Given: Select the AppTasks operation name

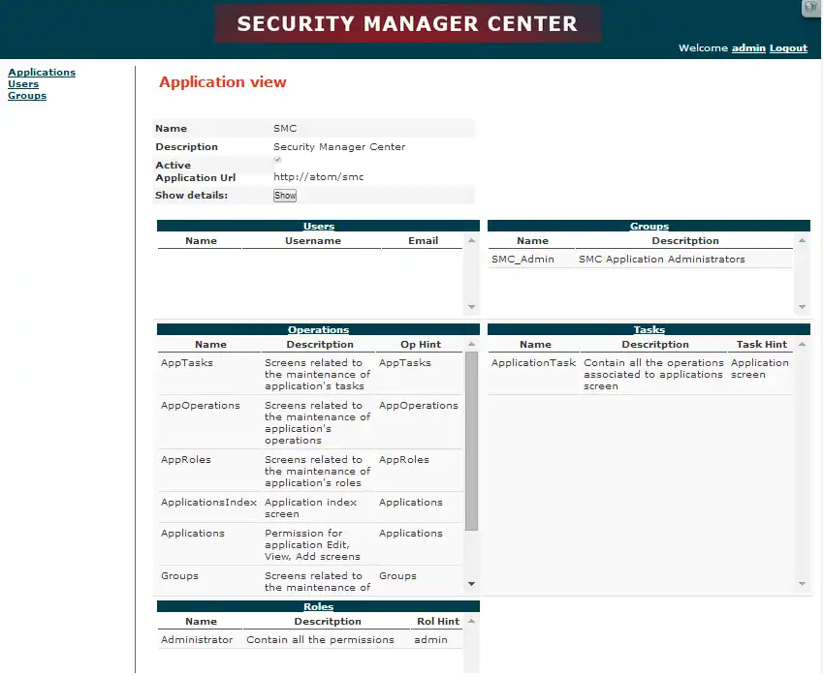Looking at the screenshot, I should point(187,363).
